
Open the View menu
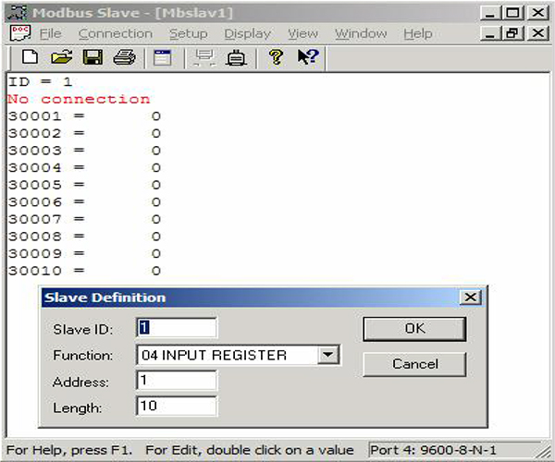pyautogui.click(x=302, y=33)
